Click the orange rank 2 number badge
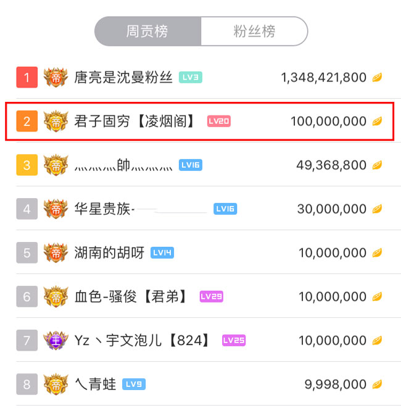The height and width of the screenshot is (408, 401). coord(27,121)
